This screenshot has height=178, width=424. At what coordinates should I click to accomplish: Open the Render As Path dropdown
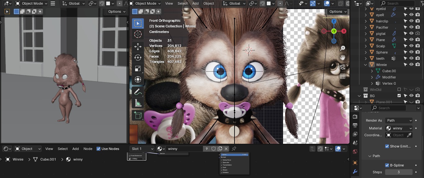tap(399, 120)
